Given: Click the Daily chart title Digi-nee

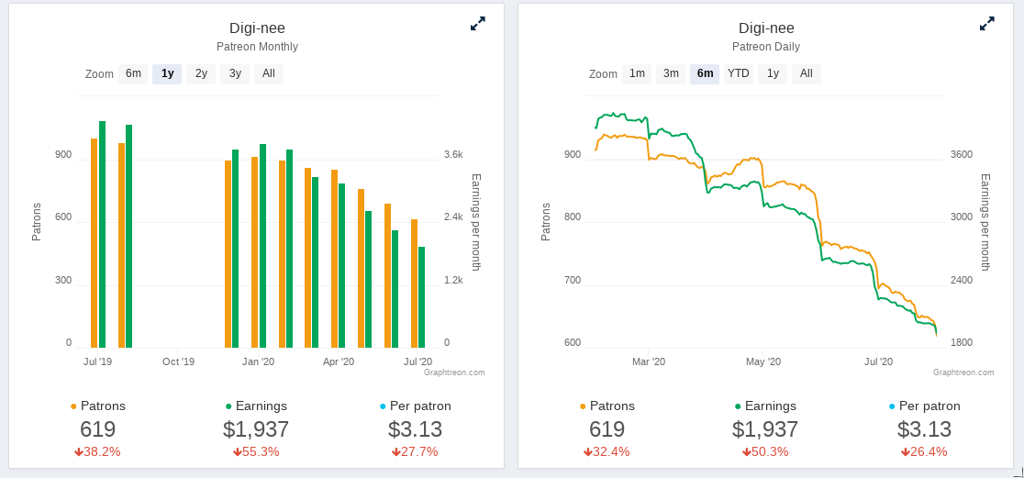Looking at the screenshot, I should point(767,28).
